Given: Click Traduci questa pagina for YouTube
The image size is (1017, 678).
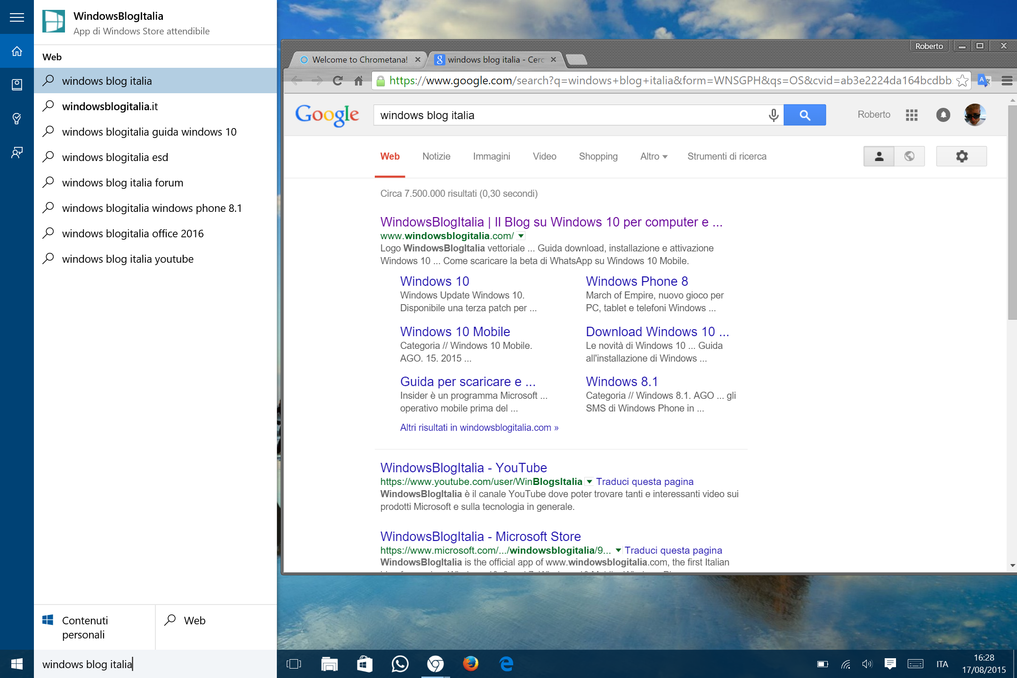Looking at the screenshot, I should point(645,482).
